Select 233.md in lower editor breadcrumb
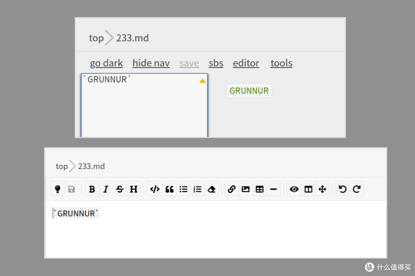The width and height of the screenshot is (415, 276). pyautogui.click(x=91, y=166)
